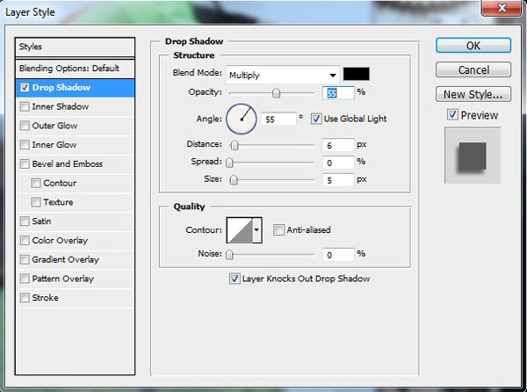The width and height of the screenshot is (527, 392).
Task: Open the Inner Glow settings row
Action: 75,145
